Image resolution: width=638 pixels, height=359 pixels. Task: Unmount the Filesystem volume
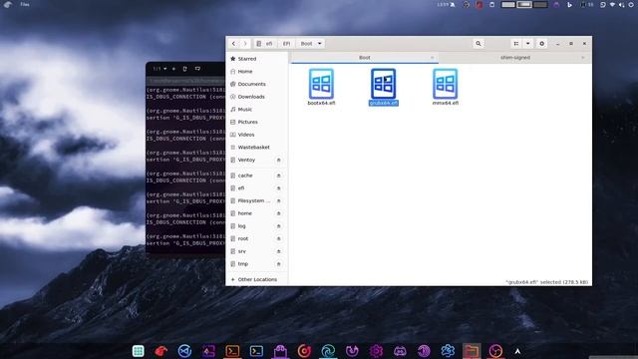279,200
